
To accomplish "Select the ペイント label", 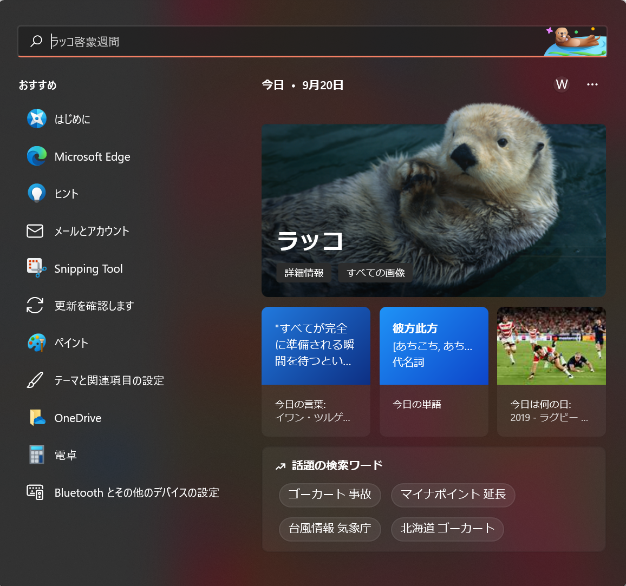I will tap(71, 344).
